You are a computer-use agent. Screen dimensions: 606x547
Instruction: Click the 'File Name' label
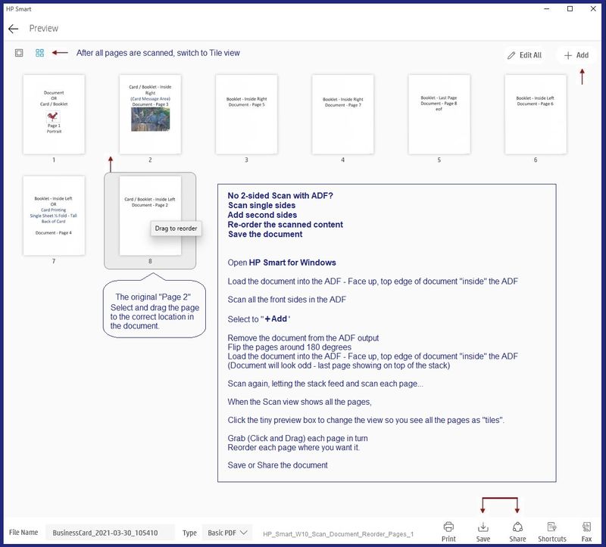point(23,533)
